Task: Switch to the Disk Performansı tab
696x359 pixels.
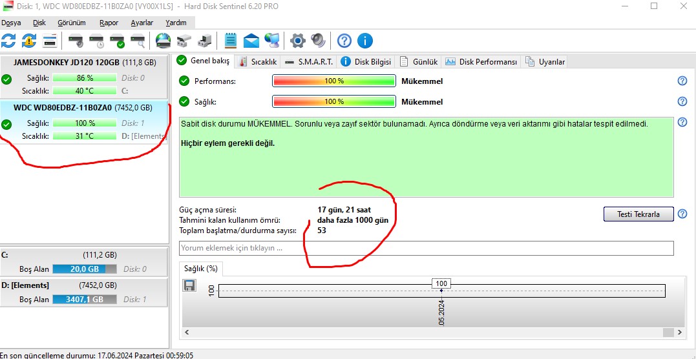Action: click(482, 62)
